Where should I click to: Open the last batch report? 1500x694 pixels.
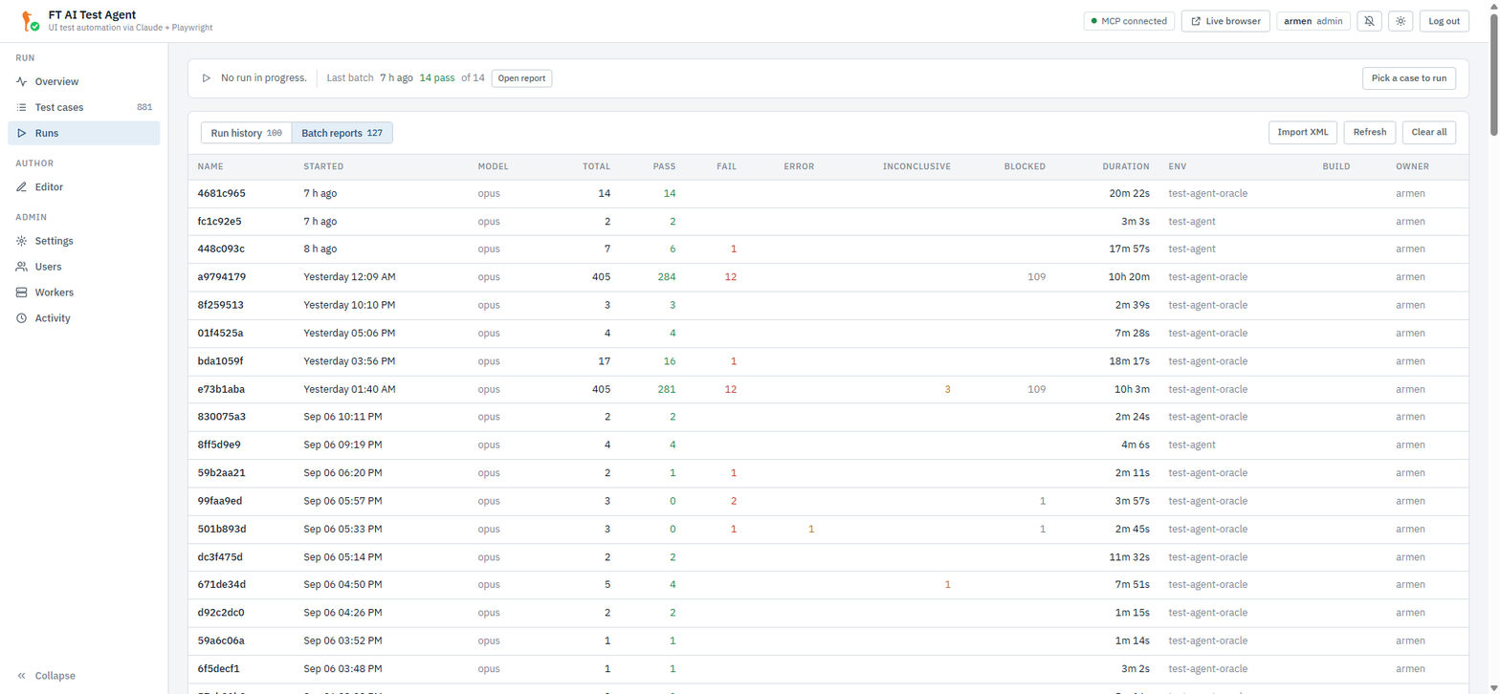click(x=521, y=78)
